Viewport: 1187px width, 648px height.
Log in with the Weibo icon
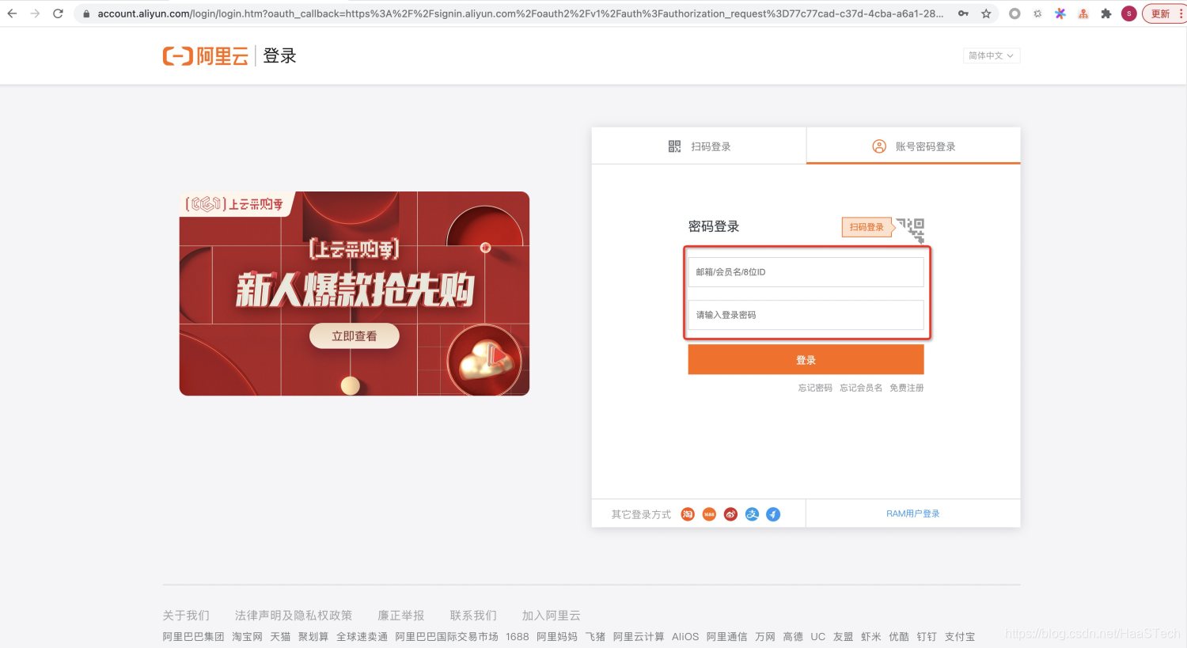click(730, 514)
